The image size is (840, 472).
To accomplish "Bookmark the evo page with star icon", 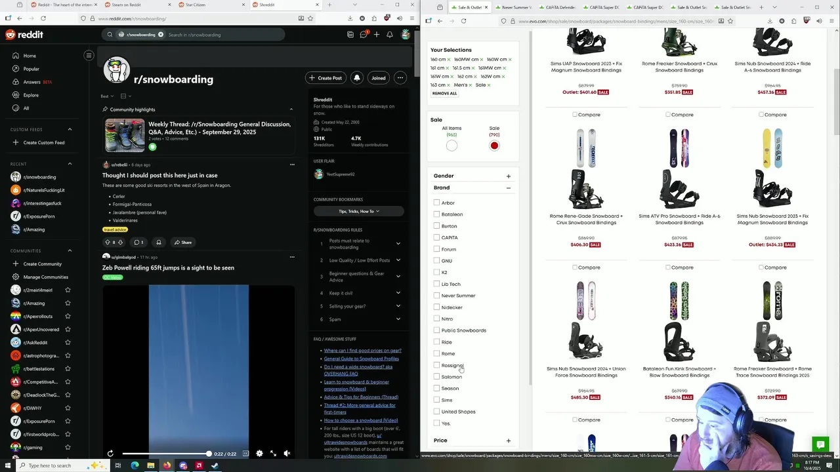I will tap(730, 21).
